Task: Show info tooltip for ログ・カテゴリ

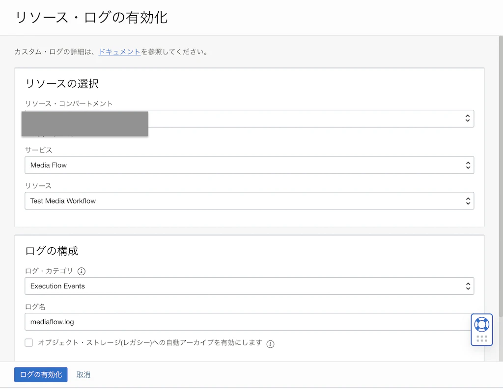Action: tap(82, 271)
